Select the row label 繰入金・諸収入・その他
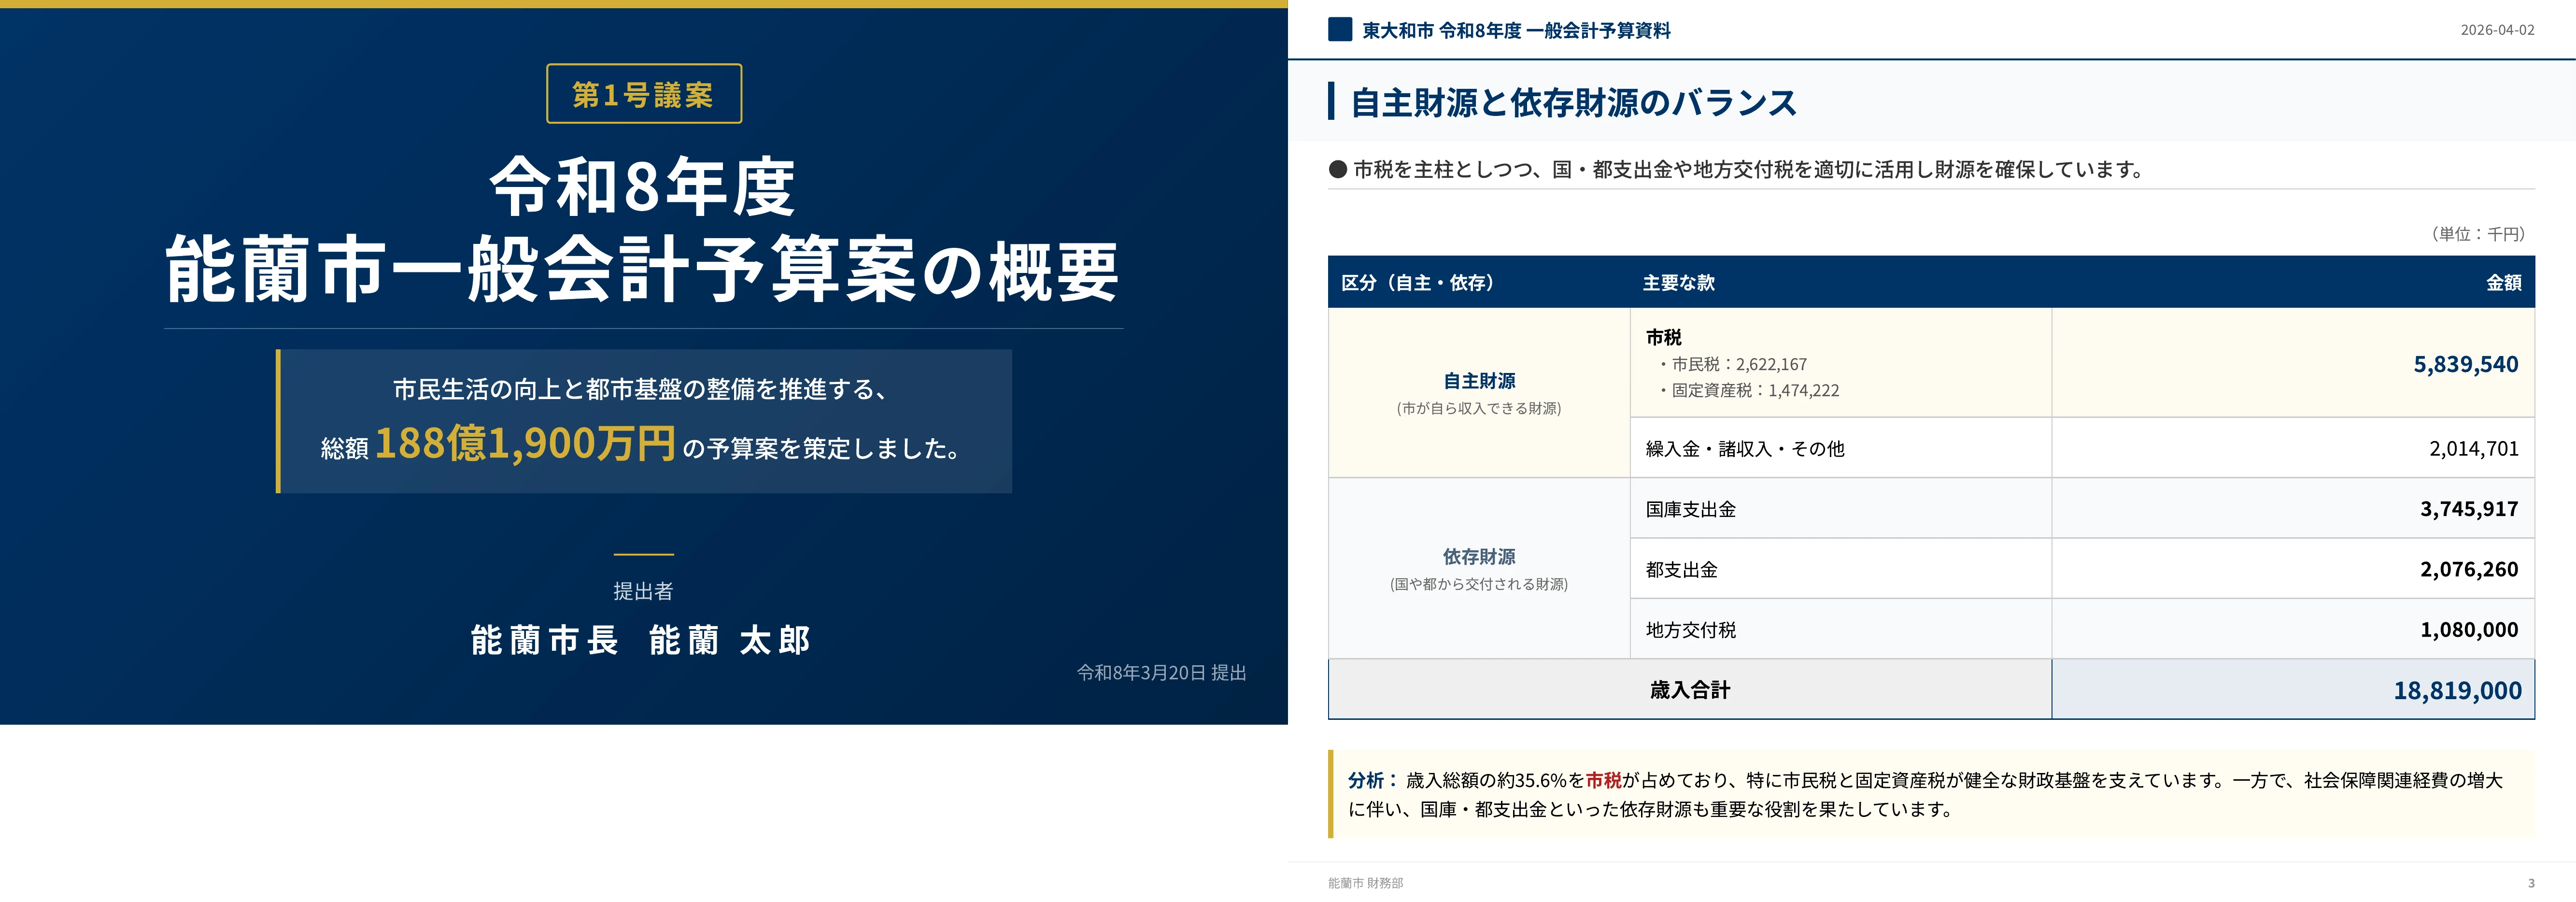 point(1745,449)
